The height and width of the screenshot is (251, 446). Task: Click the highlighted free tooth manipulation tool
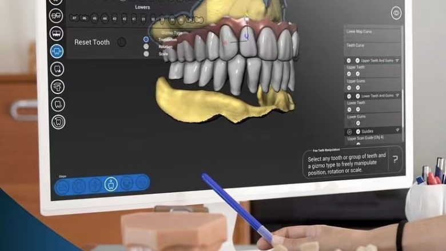coord(57,51)
